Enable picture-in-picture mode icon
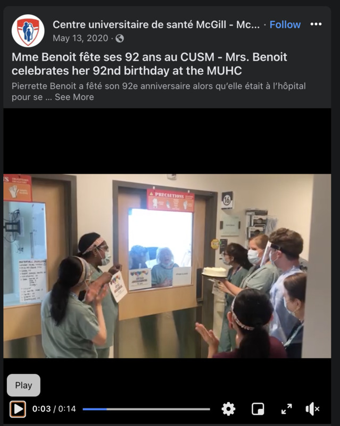 point(258,409)
